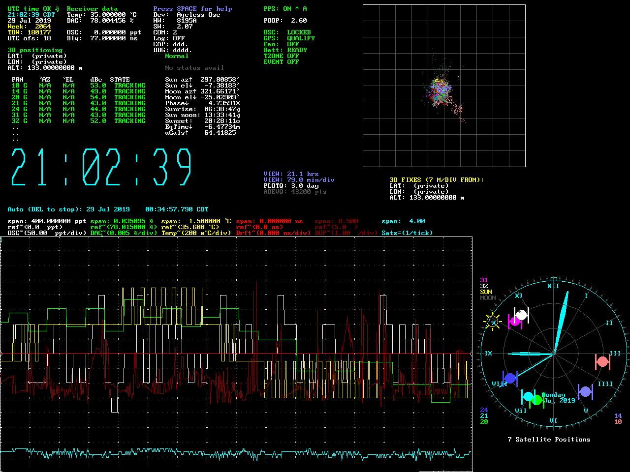Click the white satellite 32 marker on sky map
This screenshot has height=472, width=630.
(521, 315)
